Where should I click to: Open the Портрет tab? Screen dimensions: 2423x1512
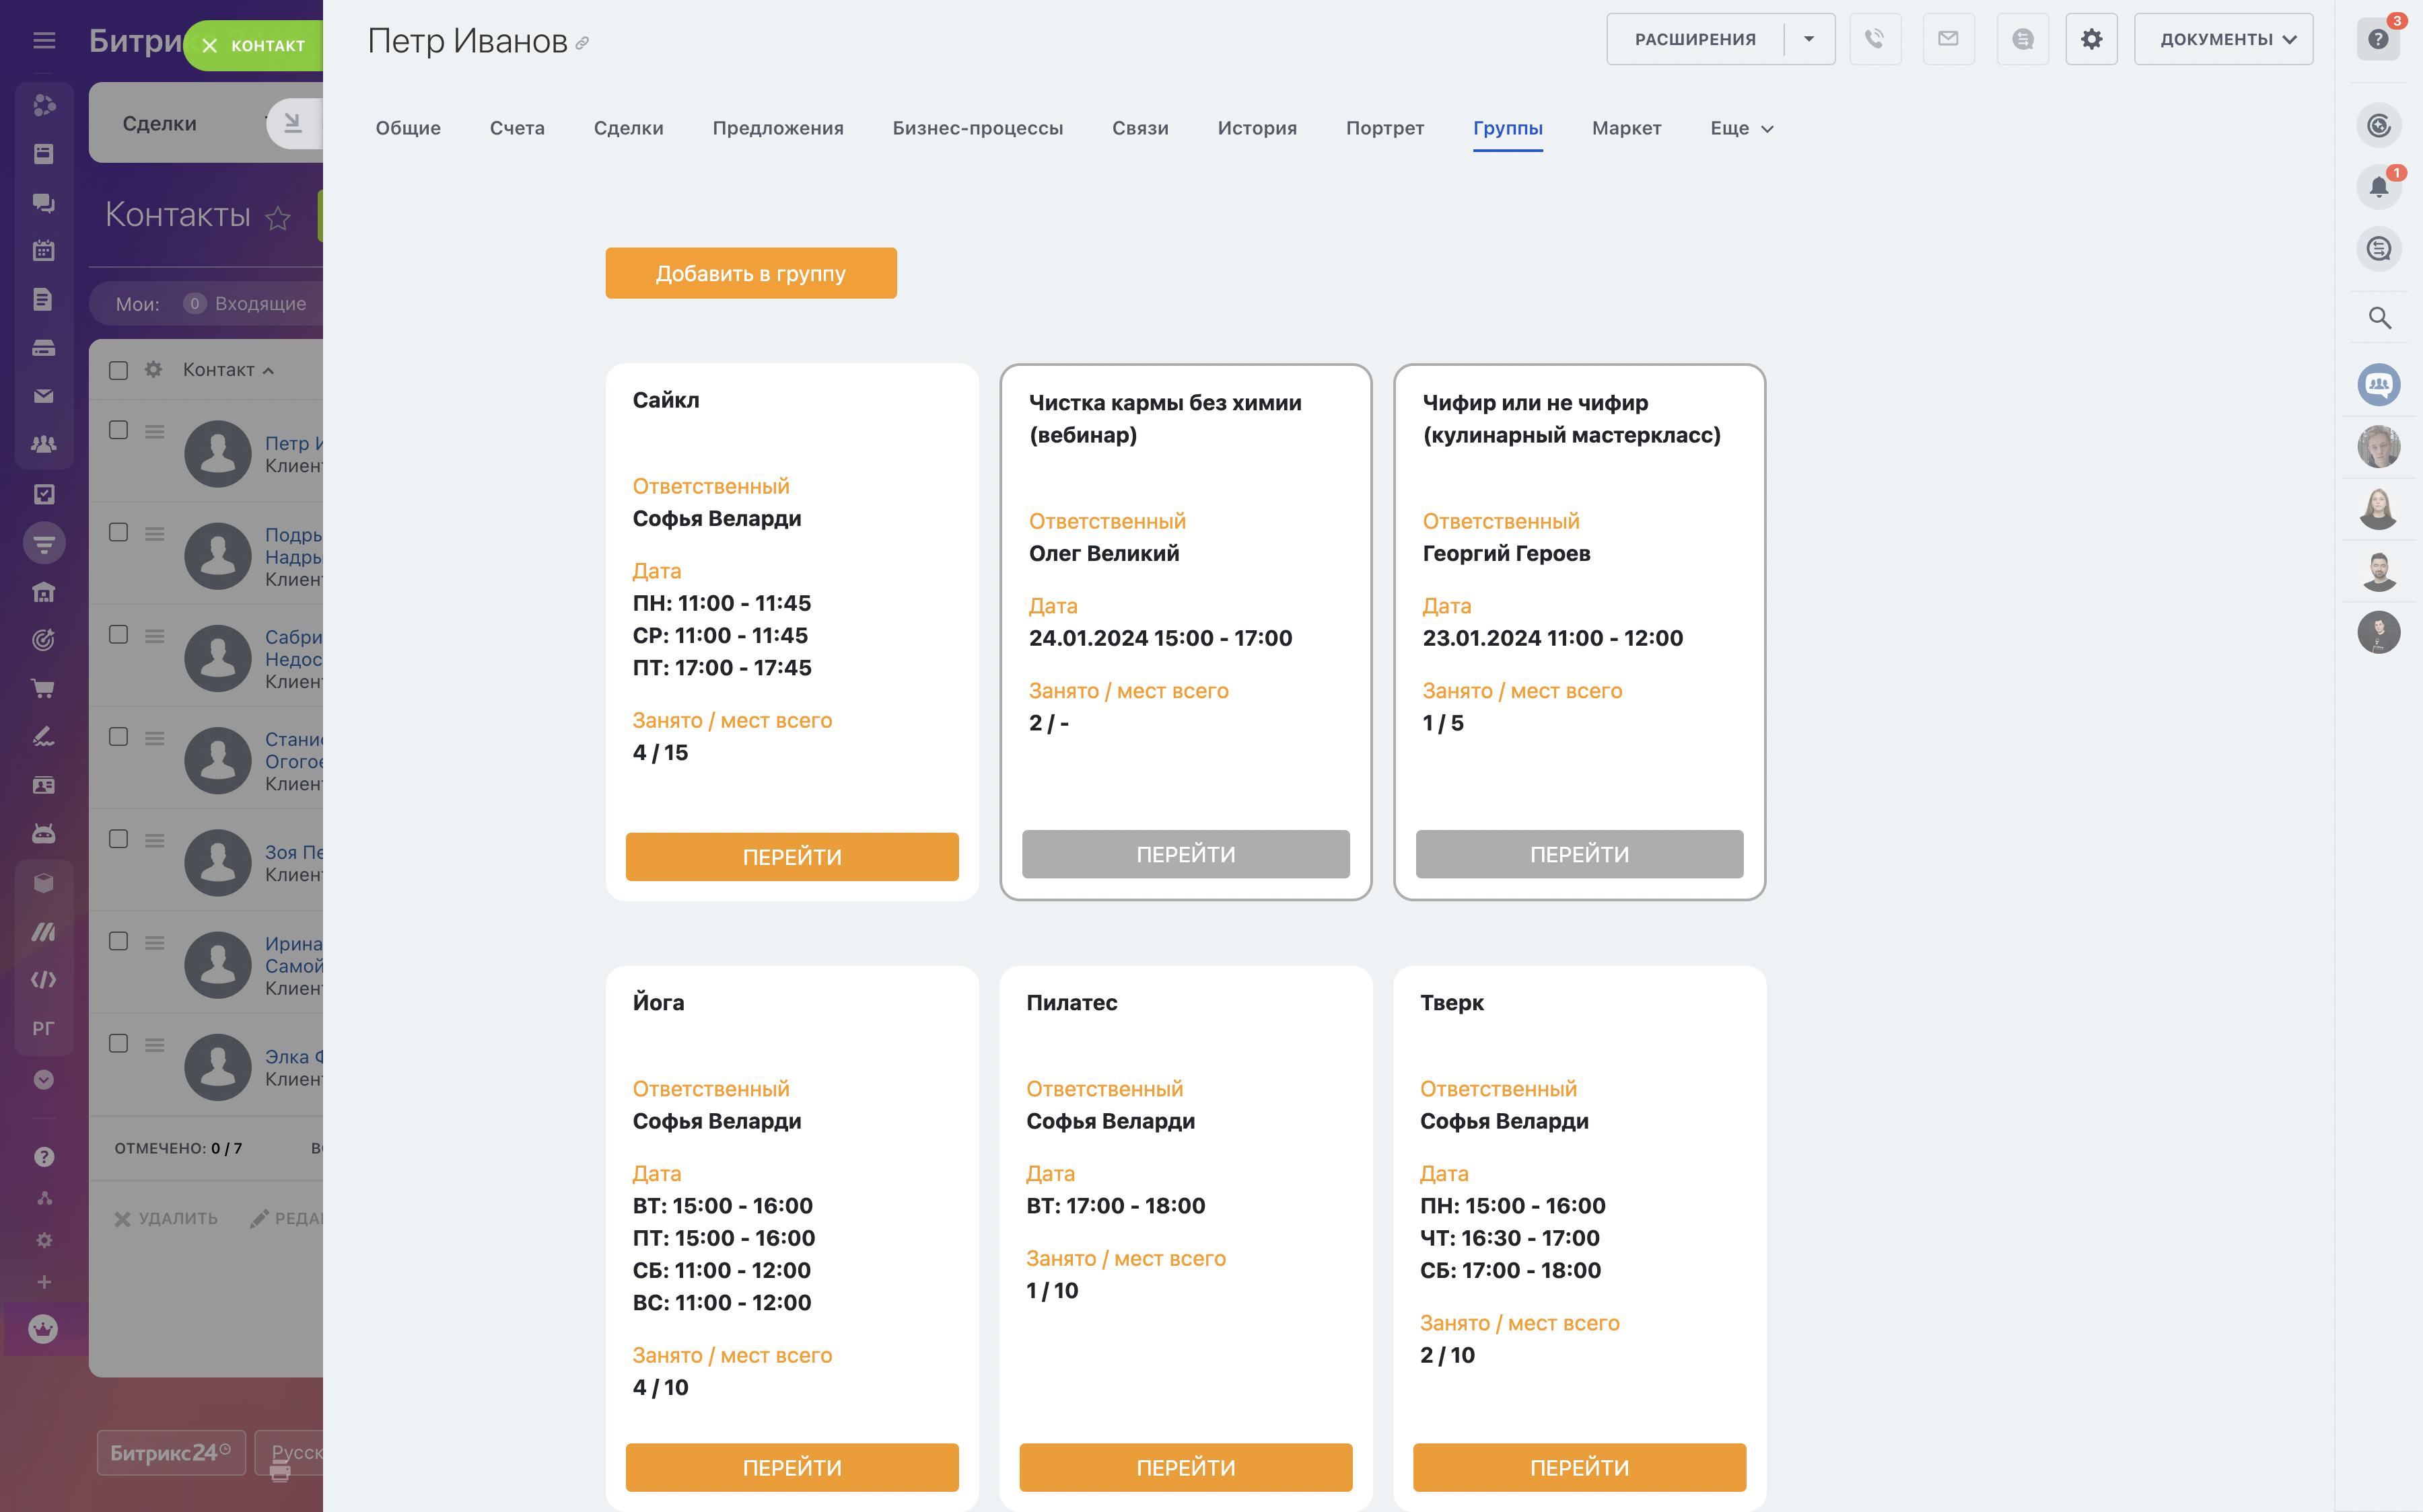pyautogui.click(x=1384, y=128)
